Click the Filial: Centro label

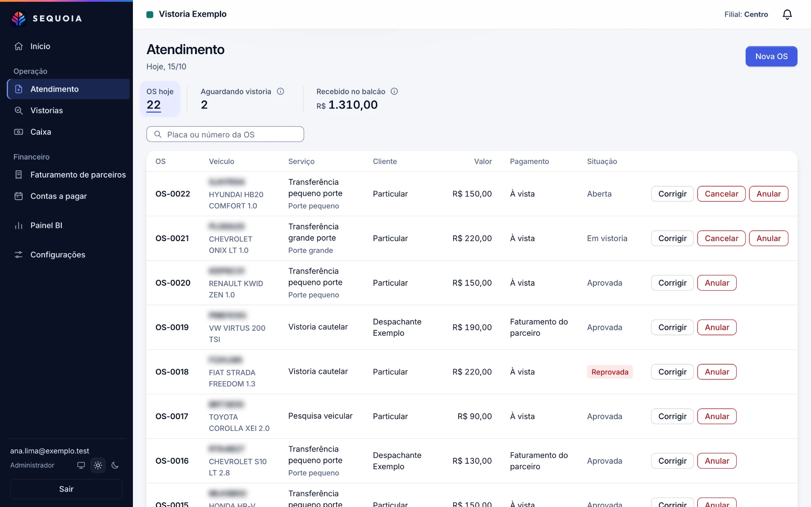pos(746,14)
